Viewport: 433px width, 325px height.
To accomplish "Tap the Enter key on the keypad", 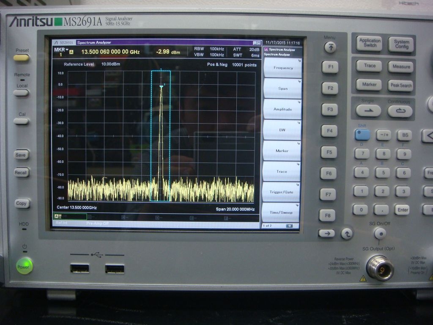I will tap(403, 210).
